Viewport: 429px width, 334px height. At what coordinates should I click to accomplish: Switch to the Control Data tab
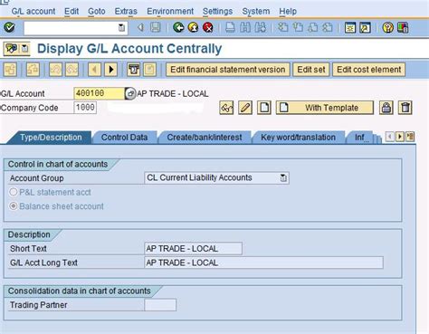click(124, 138)
